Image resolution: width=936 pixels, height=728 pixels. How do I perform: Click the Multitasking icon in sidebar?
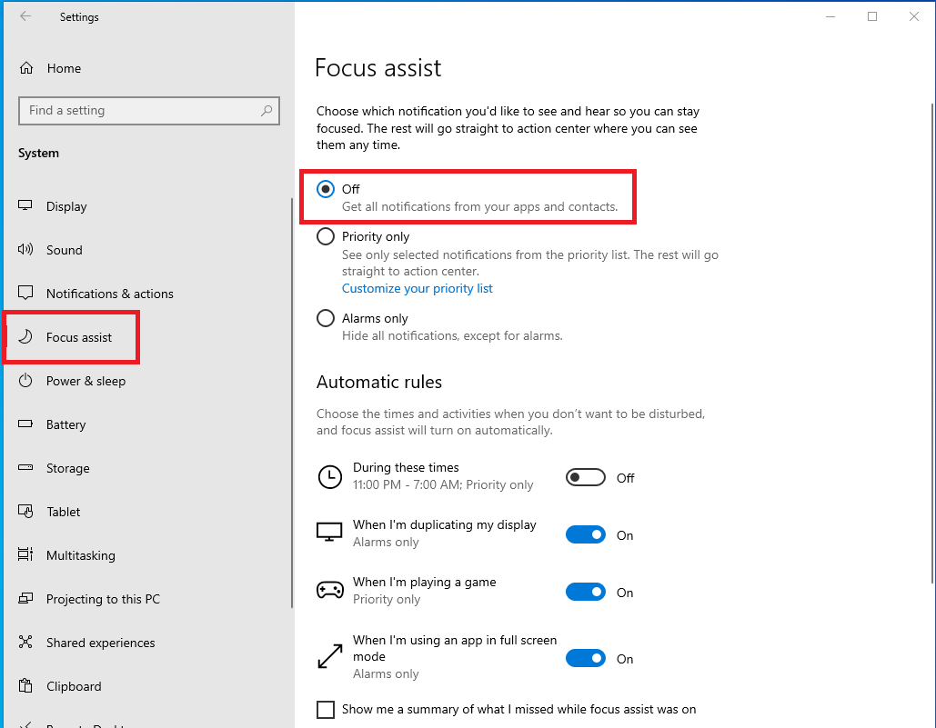pos(26,555)
